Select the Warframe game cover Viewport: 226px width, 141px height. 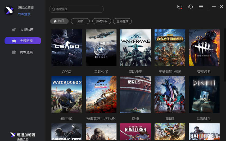point(135,48)
